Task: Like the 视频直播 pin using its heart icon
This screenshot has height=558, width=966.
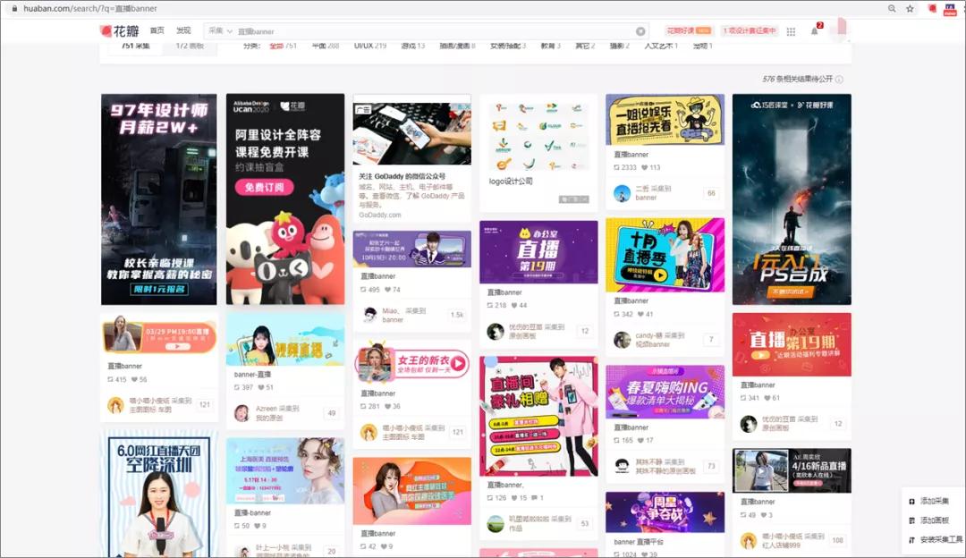Action: (x=260, y=386)
